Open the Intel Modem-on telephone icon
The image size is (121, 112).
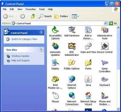[55, 79]
